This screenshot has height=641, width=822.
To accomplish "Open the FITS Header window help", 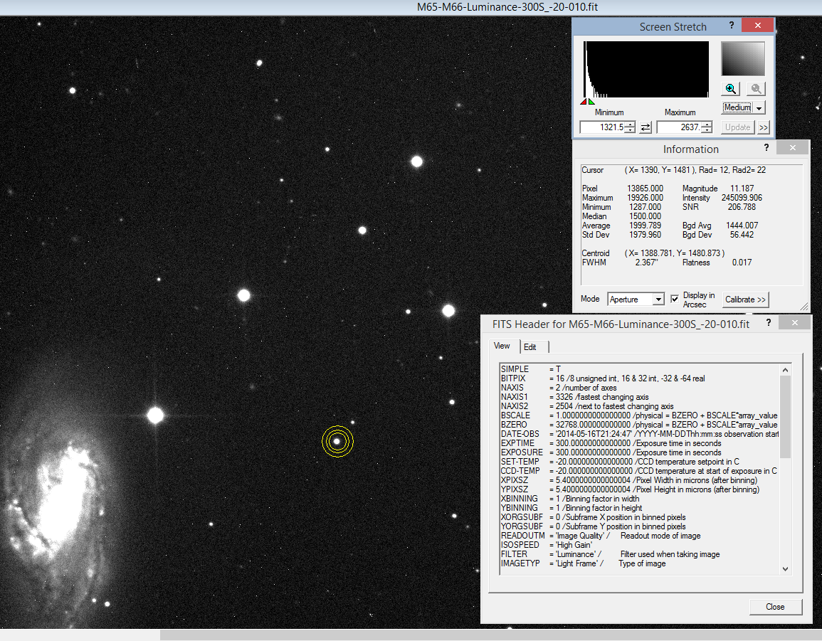I will click(x=768, y=322).
